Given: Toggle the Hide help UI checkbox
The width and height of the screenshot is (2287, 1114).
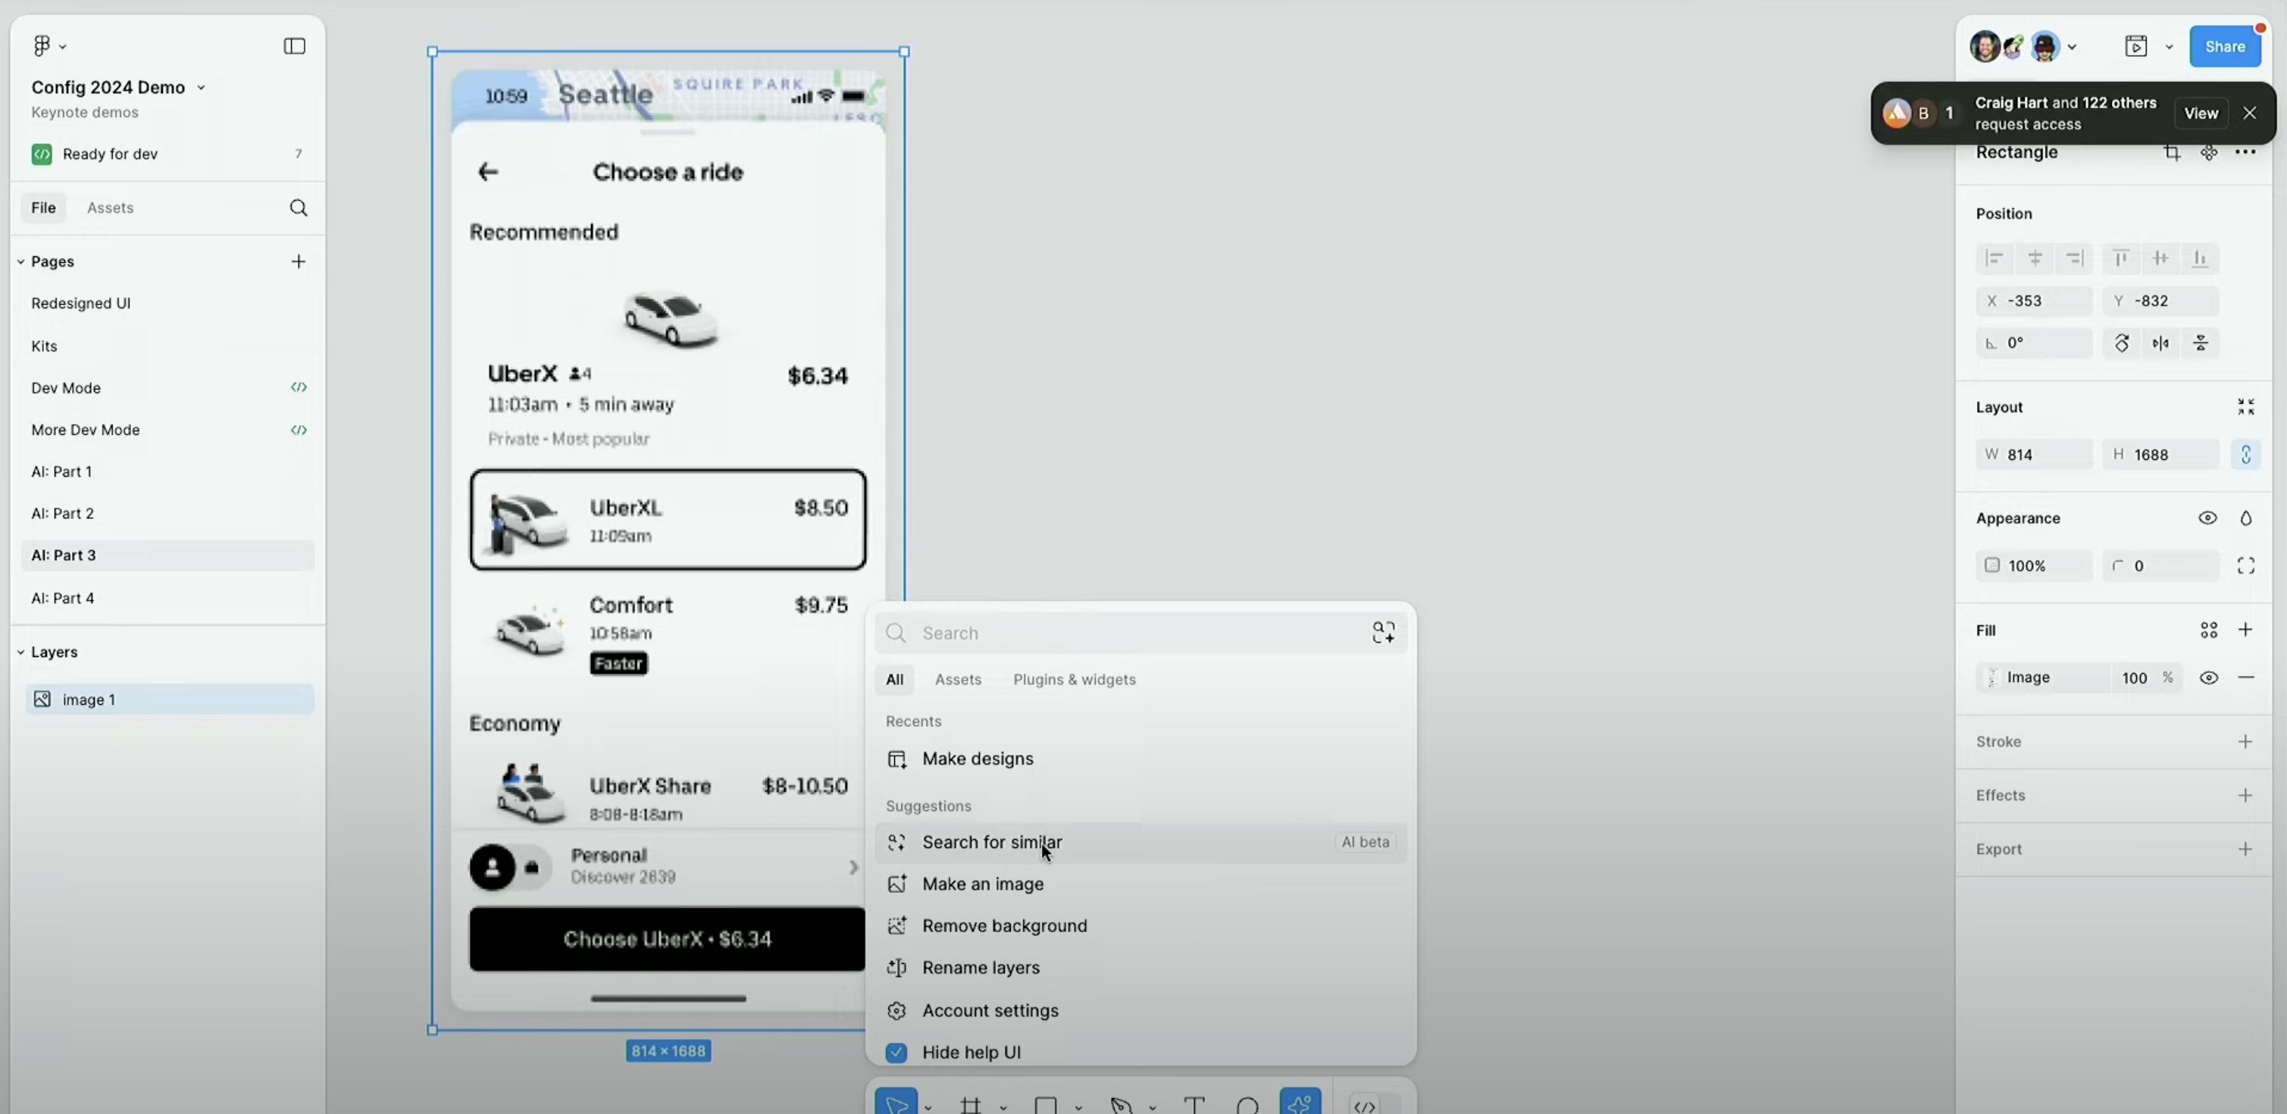Looking at the screenshot, I should (896, 1053).
